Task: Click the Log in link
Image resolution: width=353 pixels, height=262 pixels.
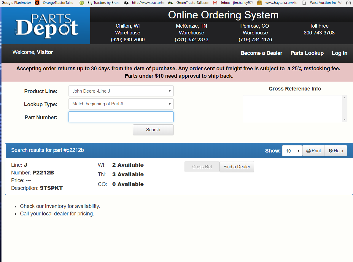Action: 339,53
